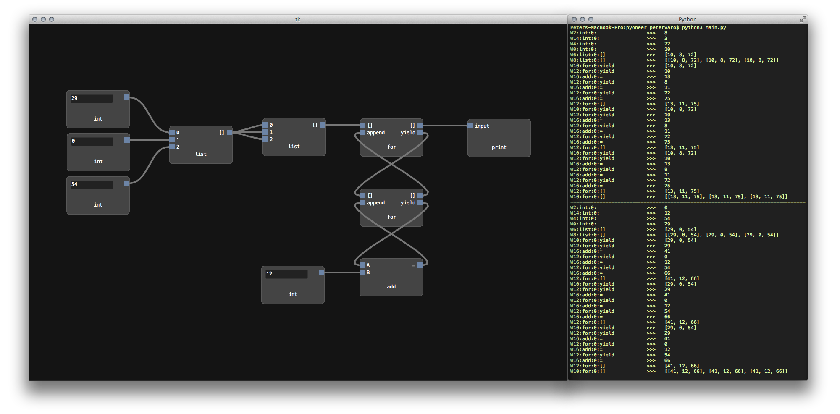The image size is (840, 414).
Task: Click the W14:int:0: line showing value 3
Action: coord(619,38)
